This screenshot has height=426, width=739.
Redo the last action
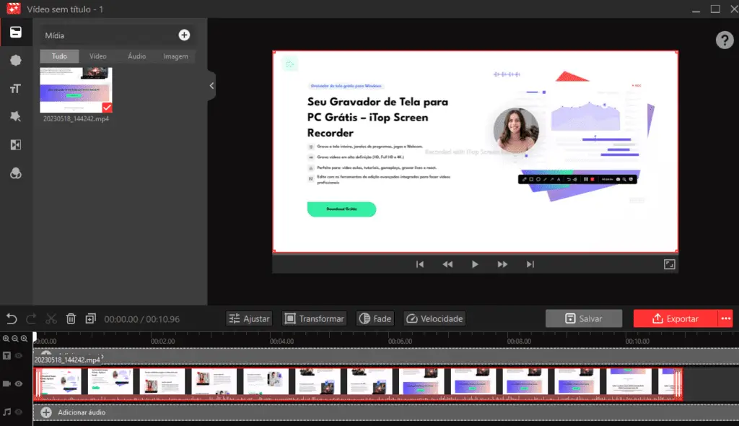tap(31, 319)
